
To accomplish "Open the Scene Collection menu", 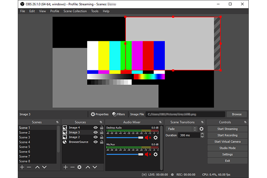I will pos(75,11).
